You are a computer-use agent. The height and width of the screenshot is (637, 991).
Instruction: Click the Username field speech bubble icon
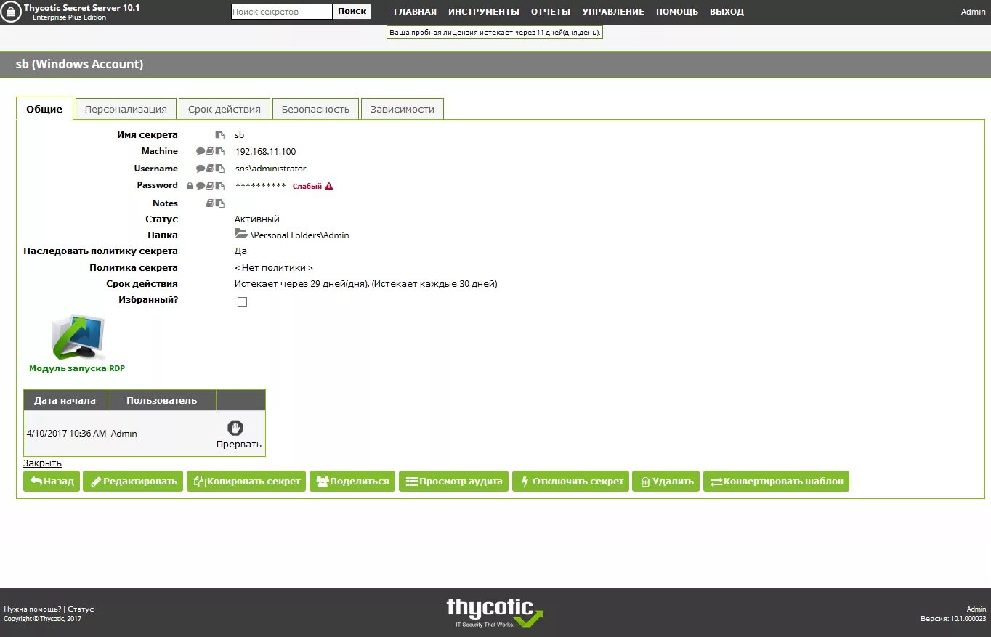[201, 169]
